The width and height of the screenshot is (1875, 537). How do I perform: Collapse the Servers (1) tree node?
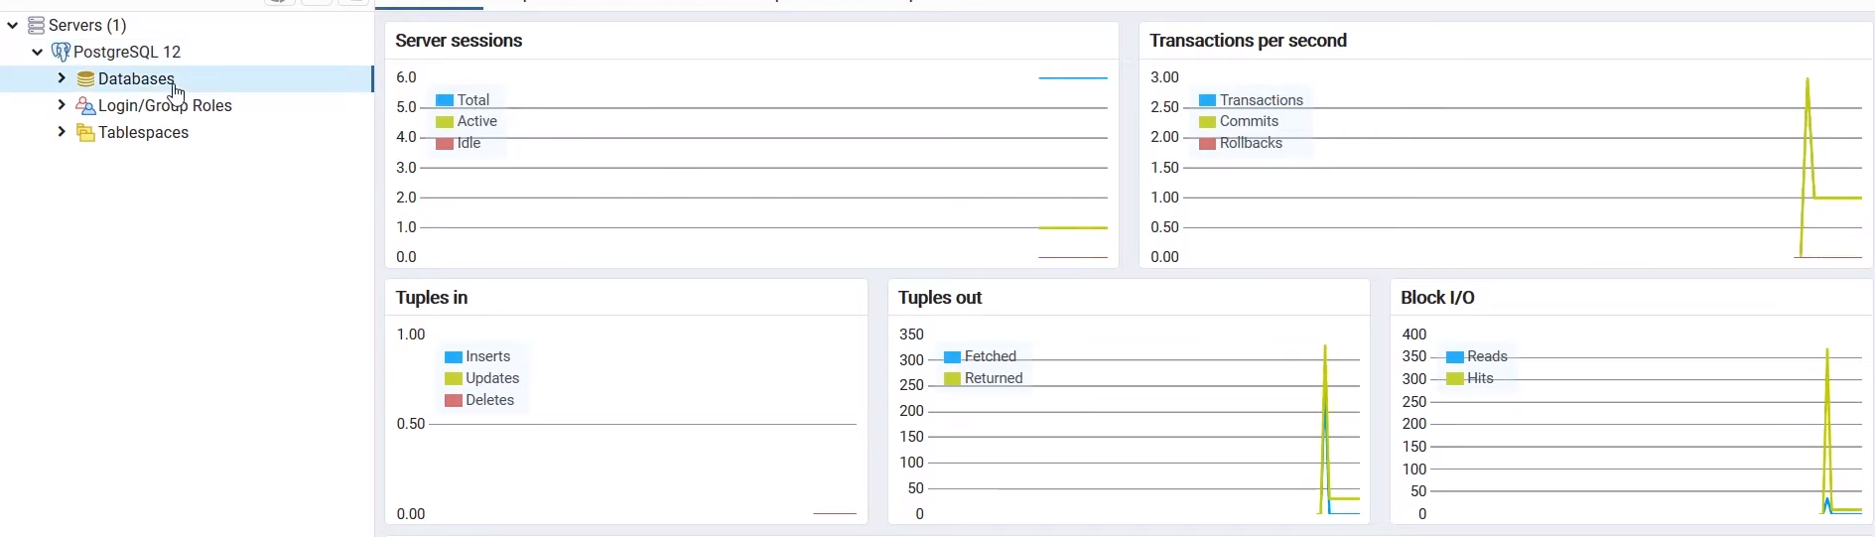pos(13,25)
